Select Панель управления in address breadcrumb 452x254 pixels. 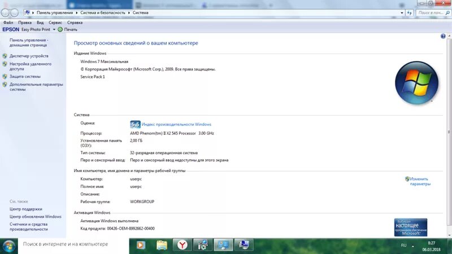click(54, 12)
